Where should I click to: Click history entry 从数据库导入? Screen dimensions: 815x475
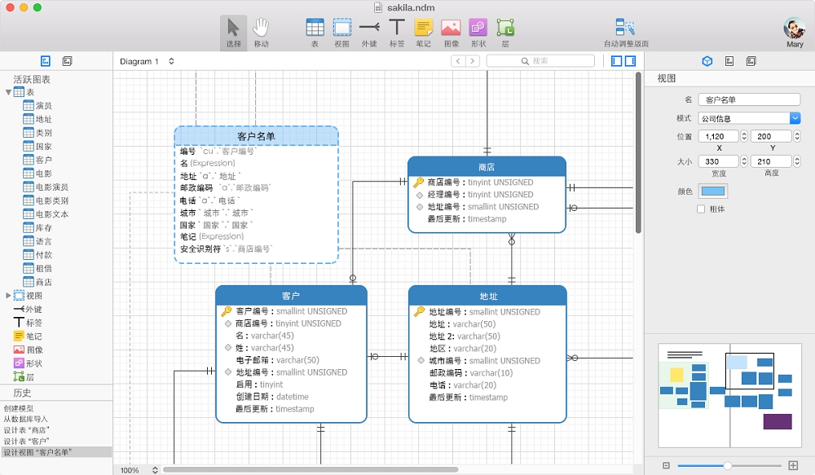tap(25, 419)
